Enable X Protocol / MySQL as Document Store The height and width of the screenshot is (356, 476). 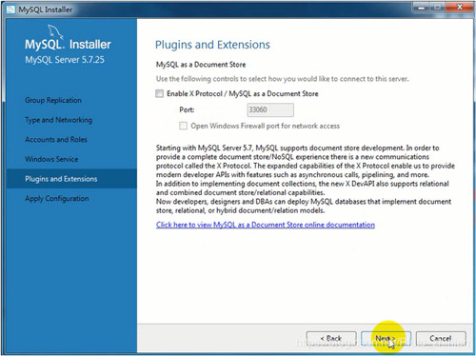coord(159,93)
